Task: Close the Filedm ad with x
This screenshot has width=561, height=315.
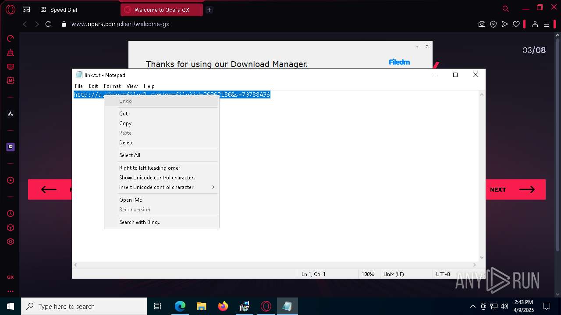Action: (x=427, y=46)
